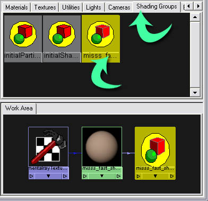Switch to the Materials tab

tap(16, 7)
